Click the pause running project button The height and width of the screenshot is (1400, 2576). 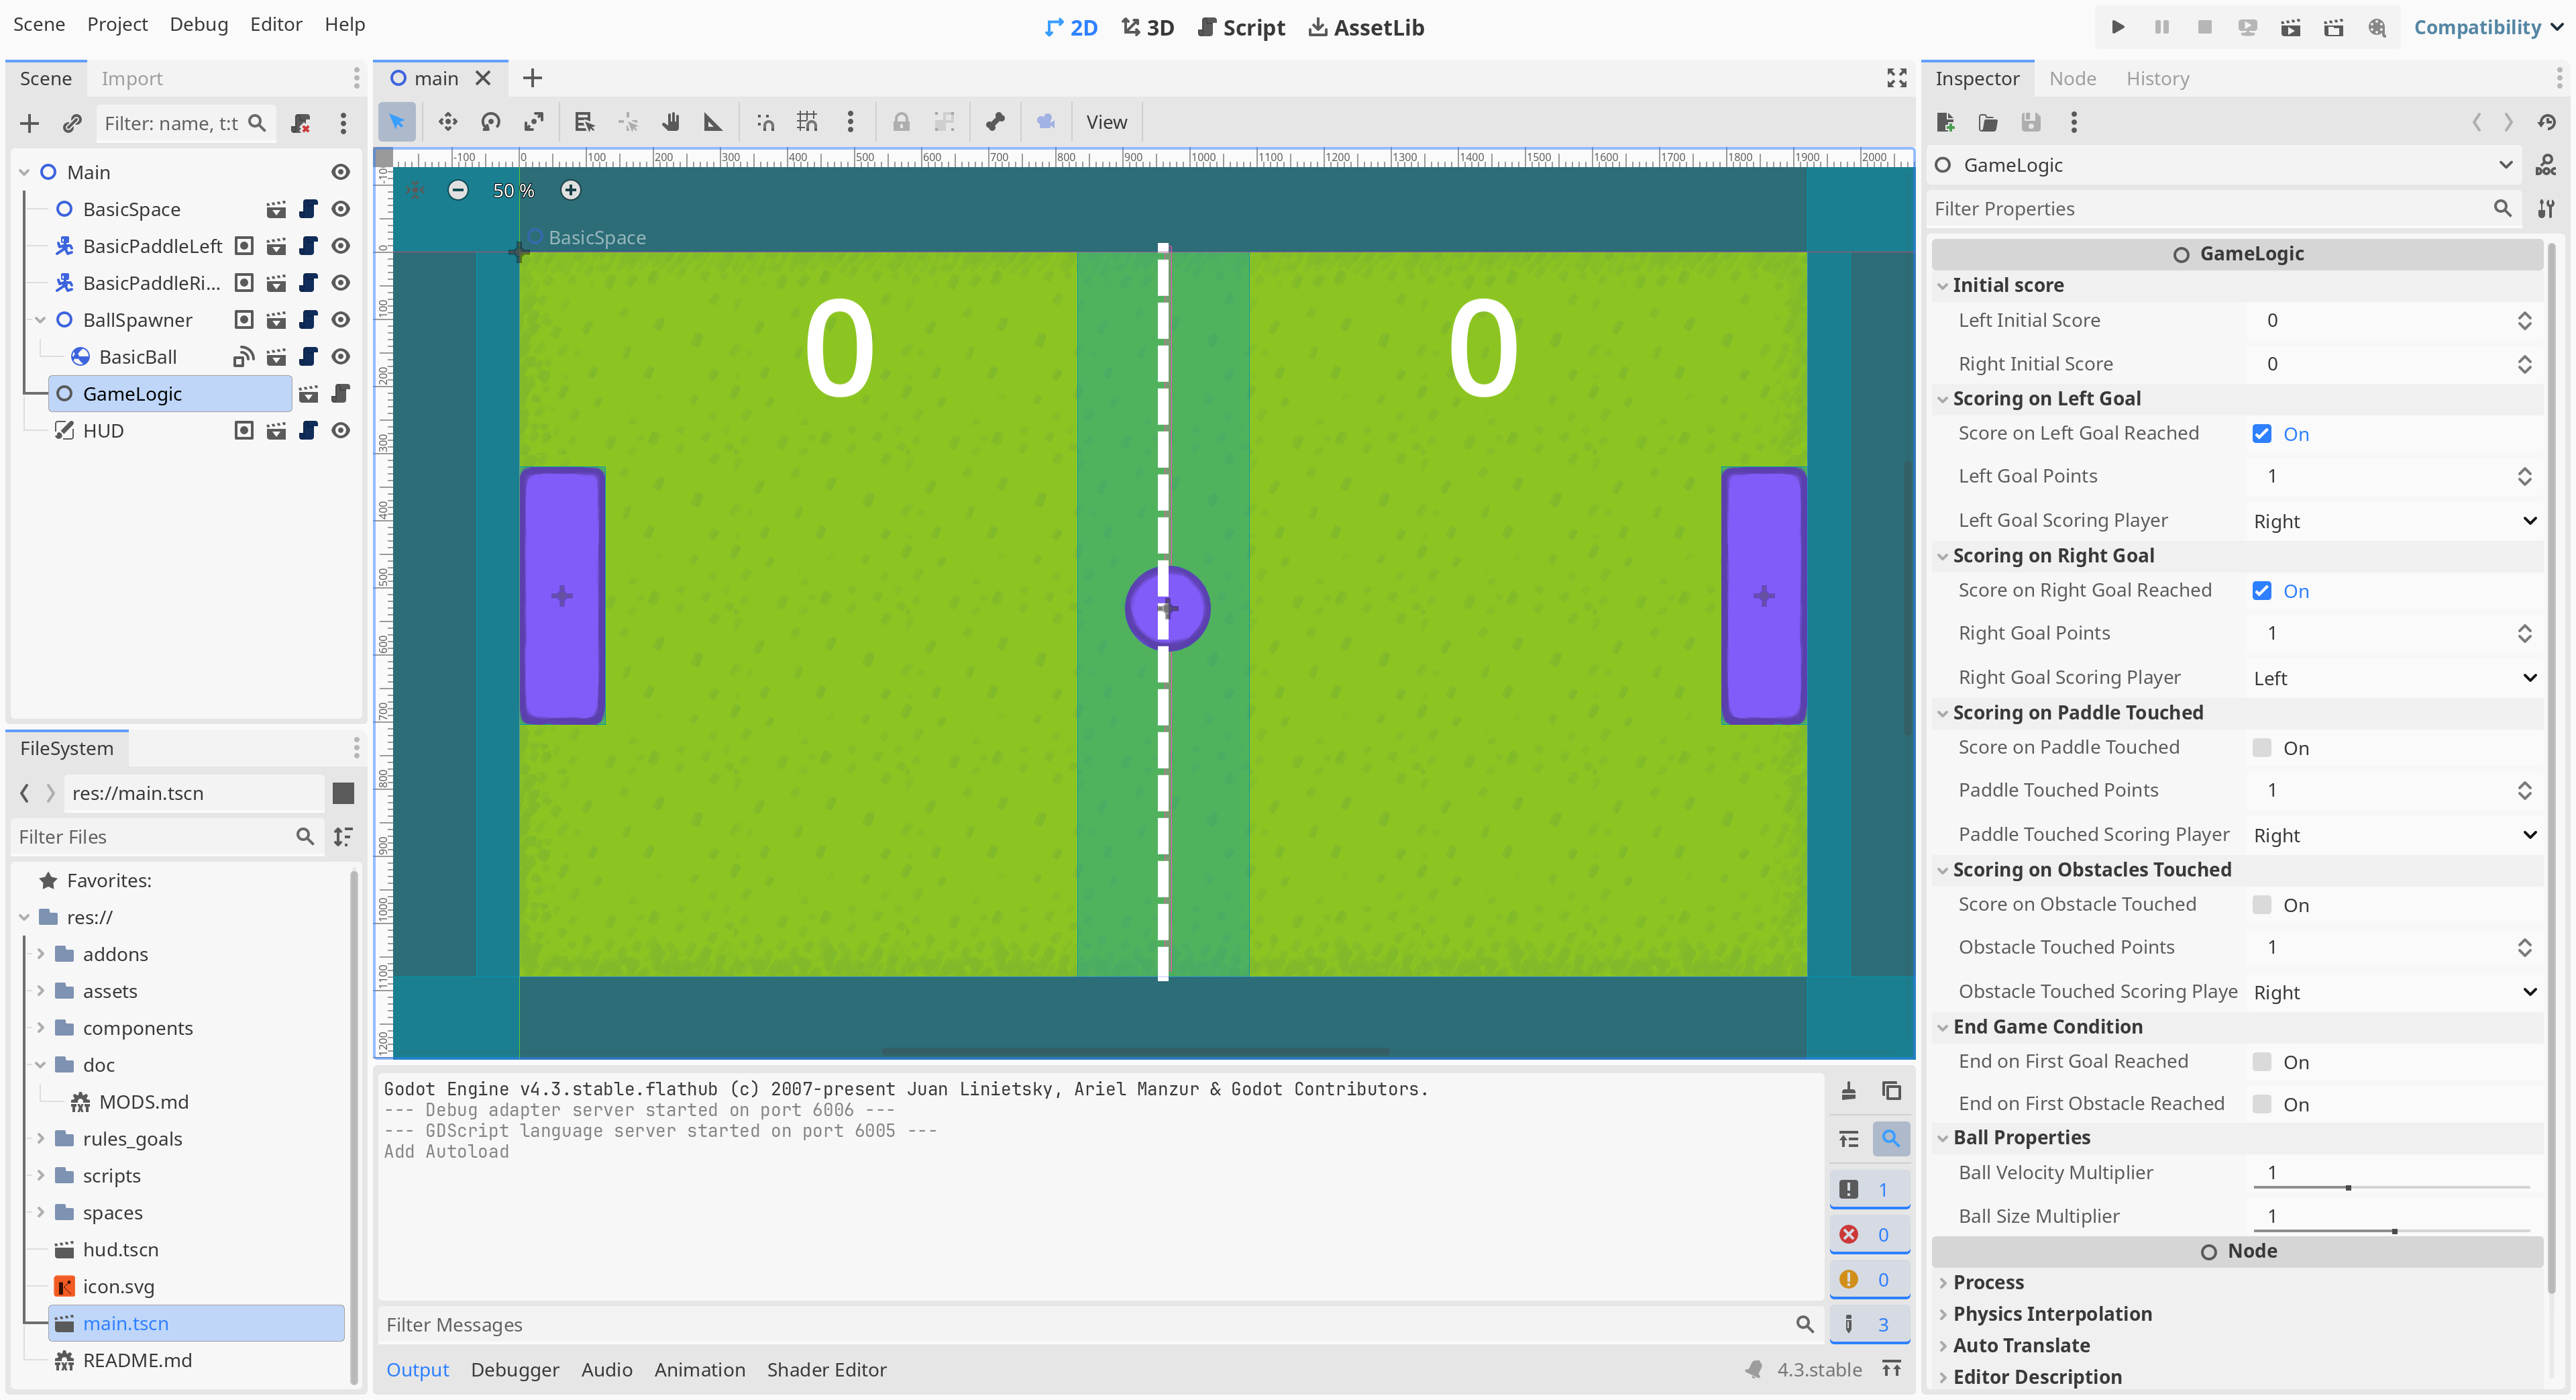(2161, 27)
